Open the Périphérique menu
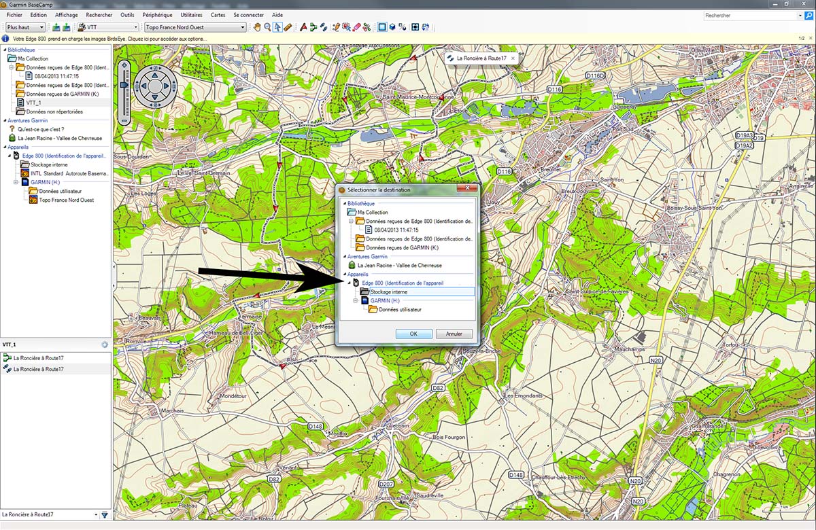Image resolution: width=816 pixels, height=530 pixels. pyautogui.click(x=157, y=15)
